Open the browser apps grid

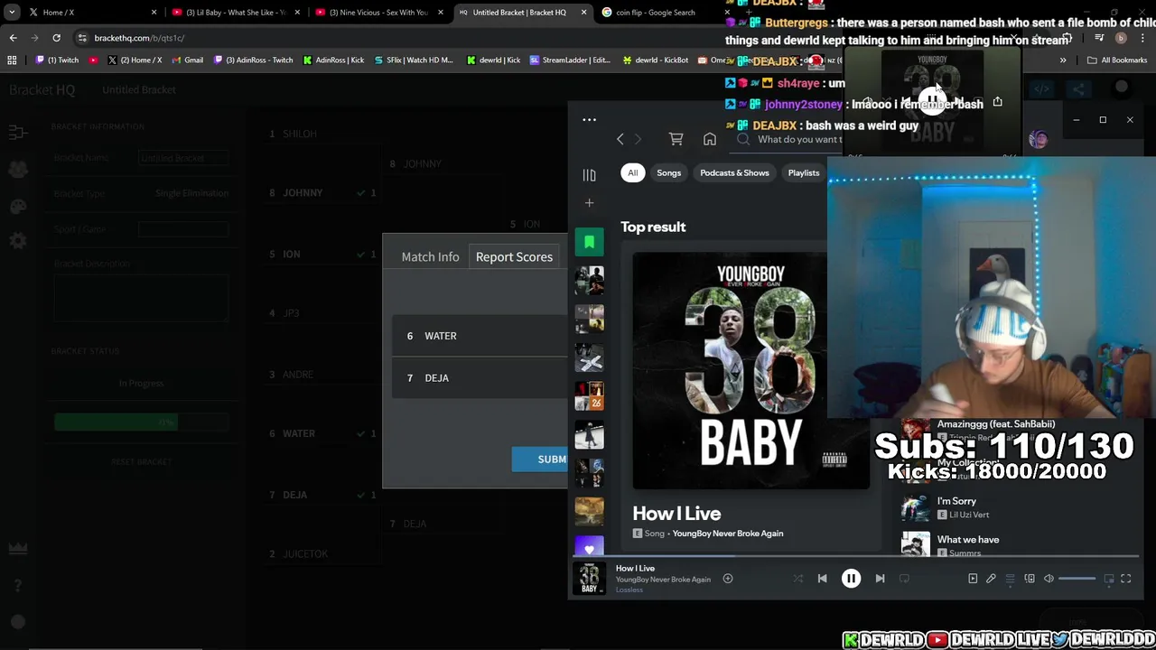point(12,60)
